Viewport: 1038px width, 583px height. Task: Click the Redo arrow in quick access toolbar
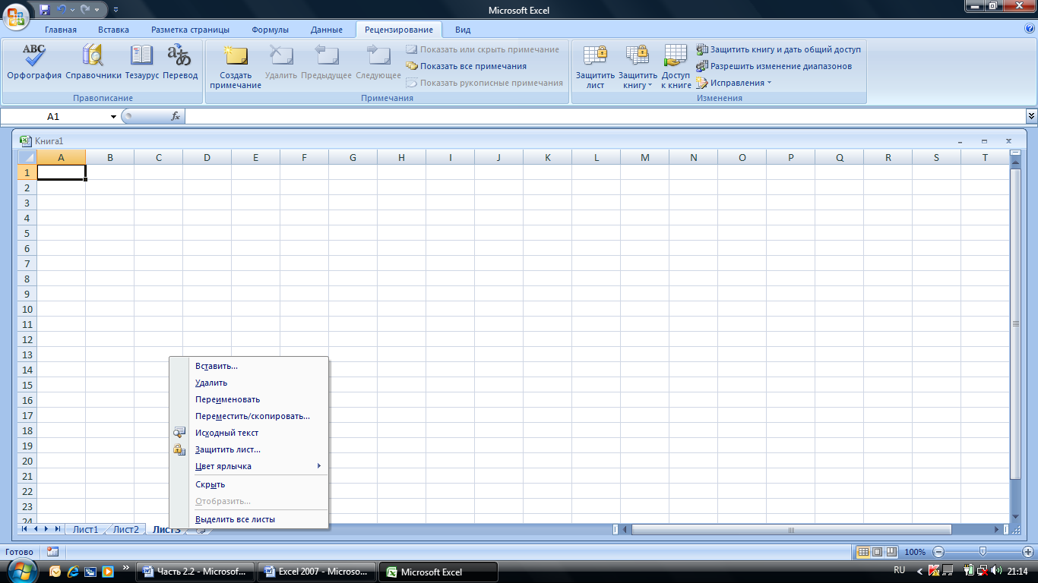pyautogui.click(x=85, y=9)
